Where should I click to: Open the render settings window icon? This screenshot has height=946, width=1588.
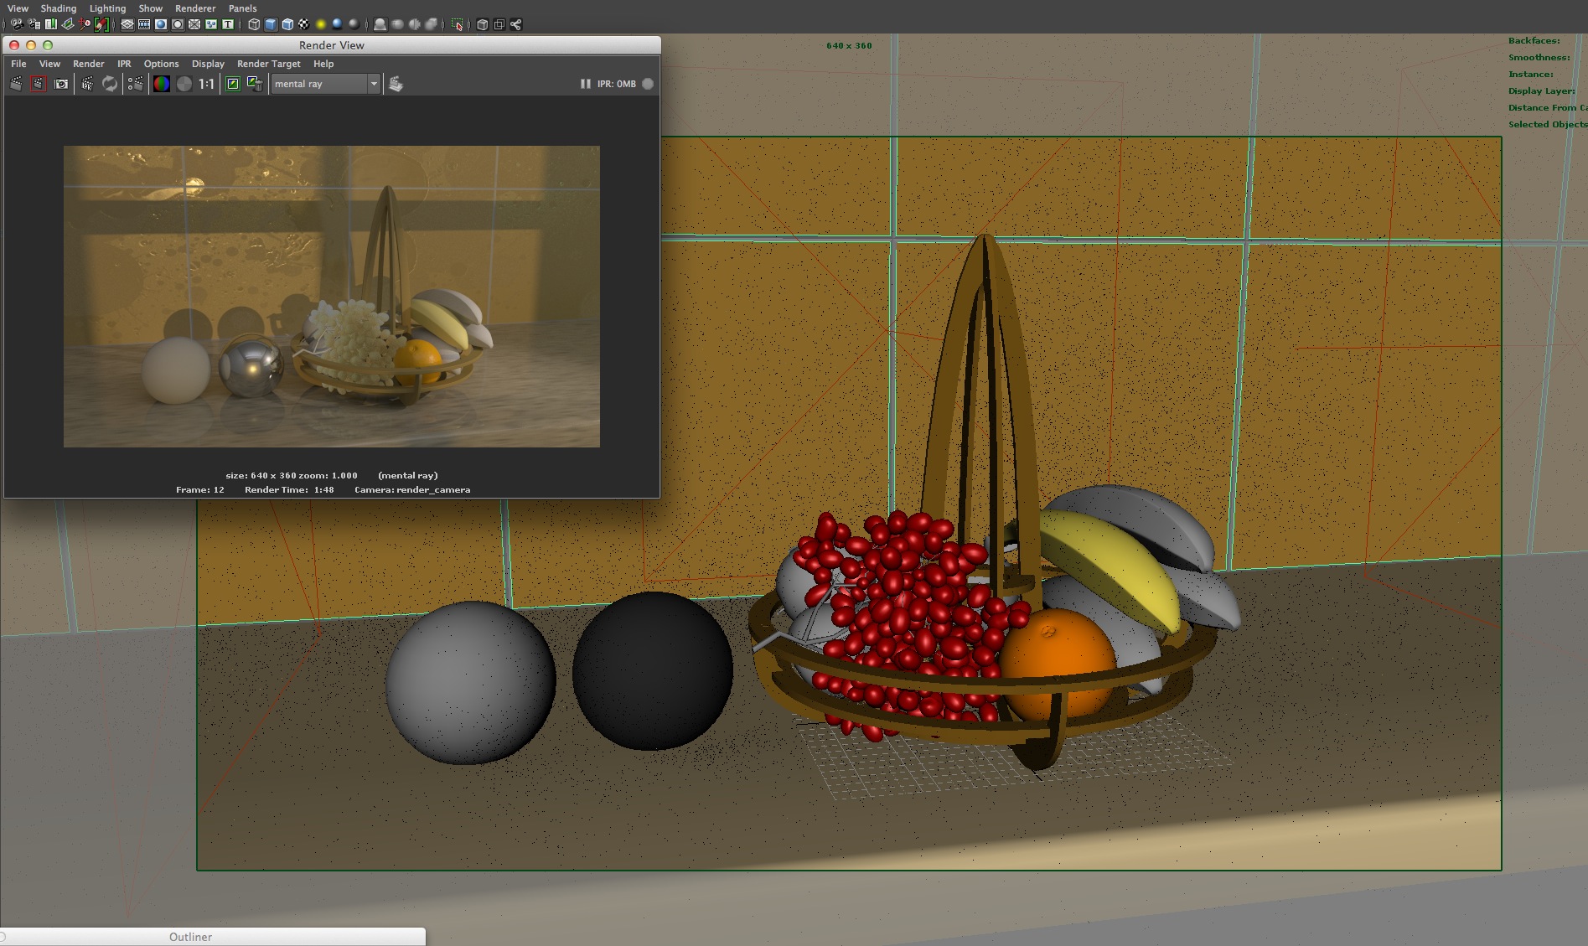tap(135, 84)
